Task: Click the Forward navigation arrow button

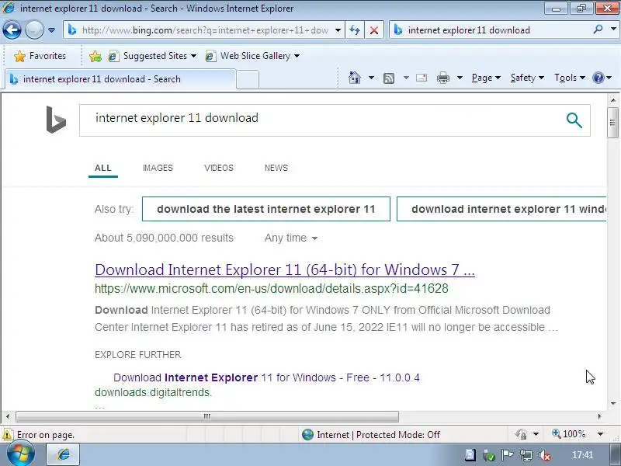Action: (34, 30)
